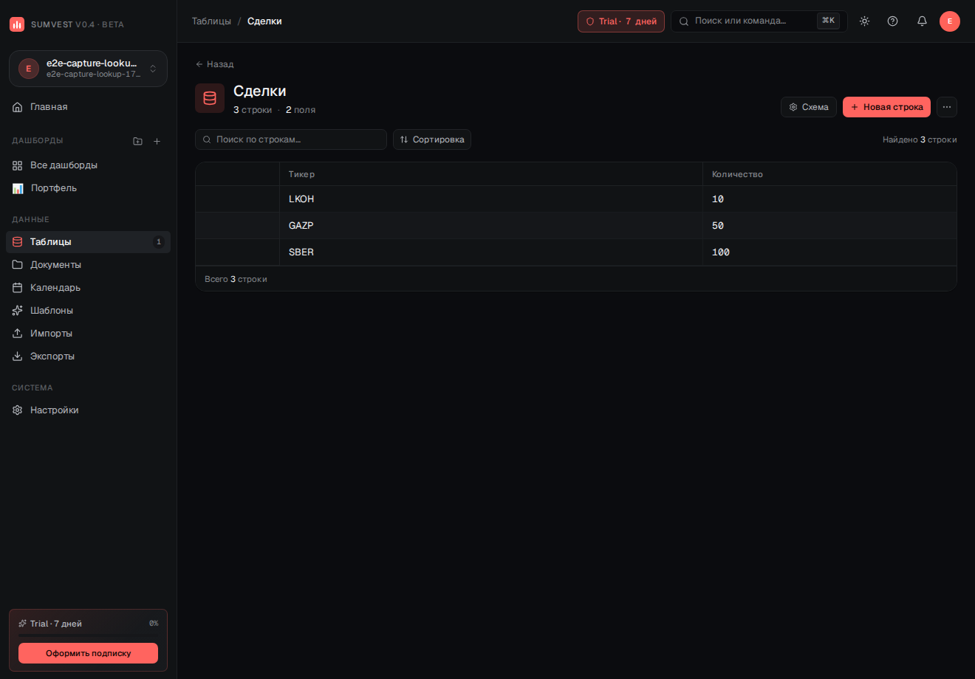
Task: Click the LKOH cell
Action: pos(491,199)
